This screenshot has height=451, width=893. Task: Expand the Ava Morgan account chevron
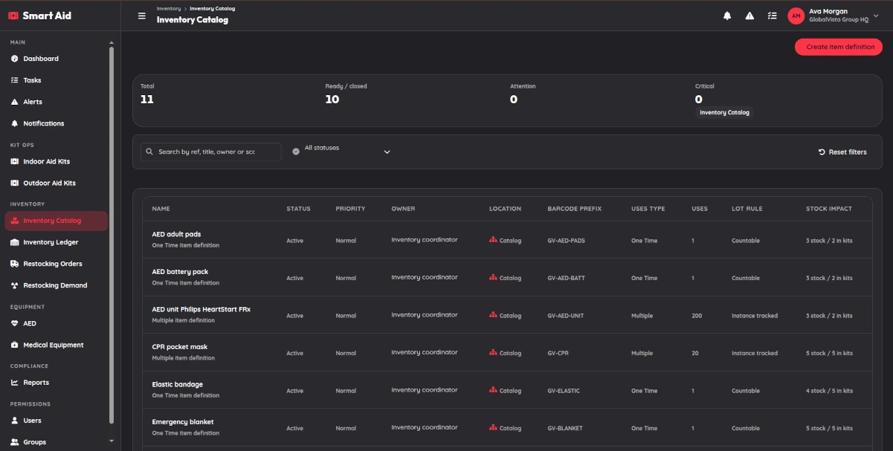click(x=876, y=16)
